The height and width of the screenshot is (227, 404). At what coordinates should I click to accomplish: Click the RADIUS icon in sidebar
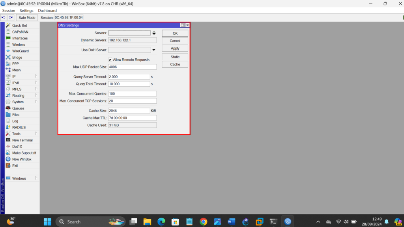point(8,128)
